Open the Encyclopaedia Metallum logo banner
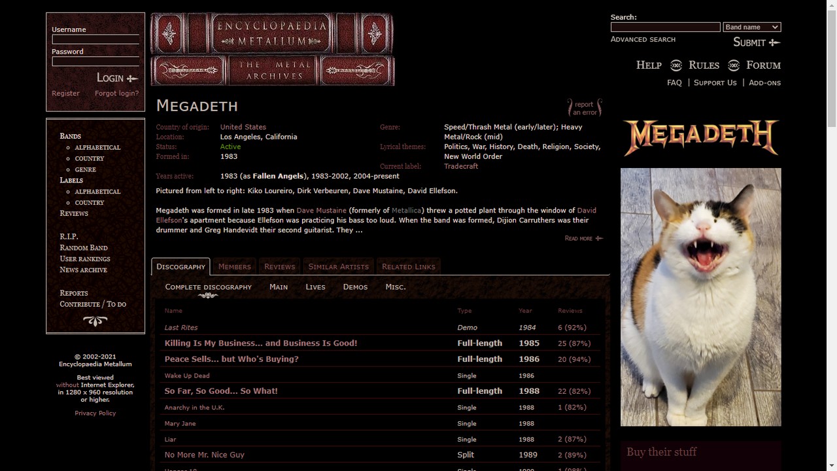Screen dimensions: 837x471 (x=272, y=49)
